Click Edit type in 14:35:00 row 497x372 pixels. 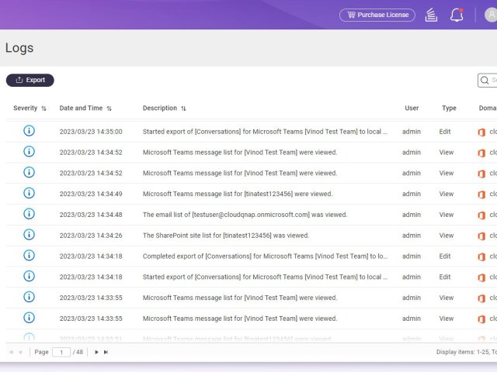coord(445,132)
